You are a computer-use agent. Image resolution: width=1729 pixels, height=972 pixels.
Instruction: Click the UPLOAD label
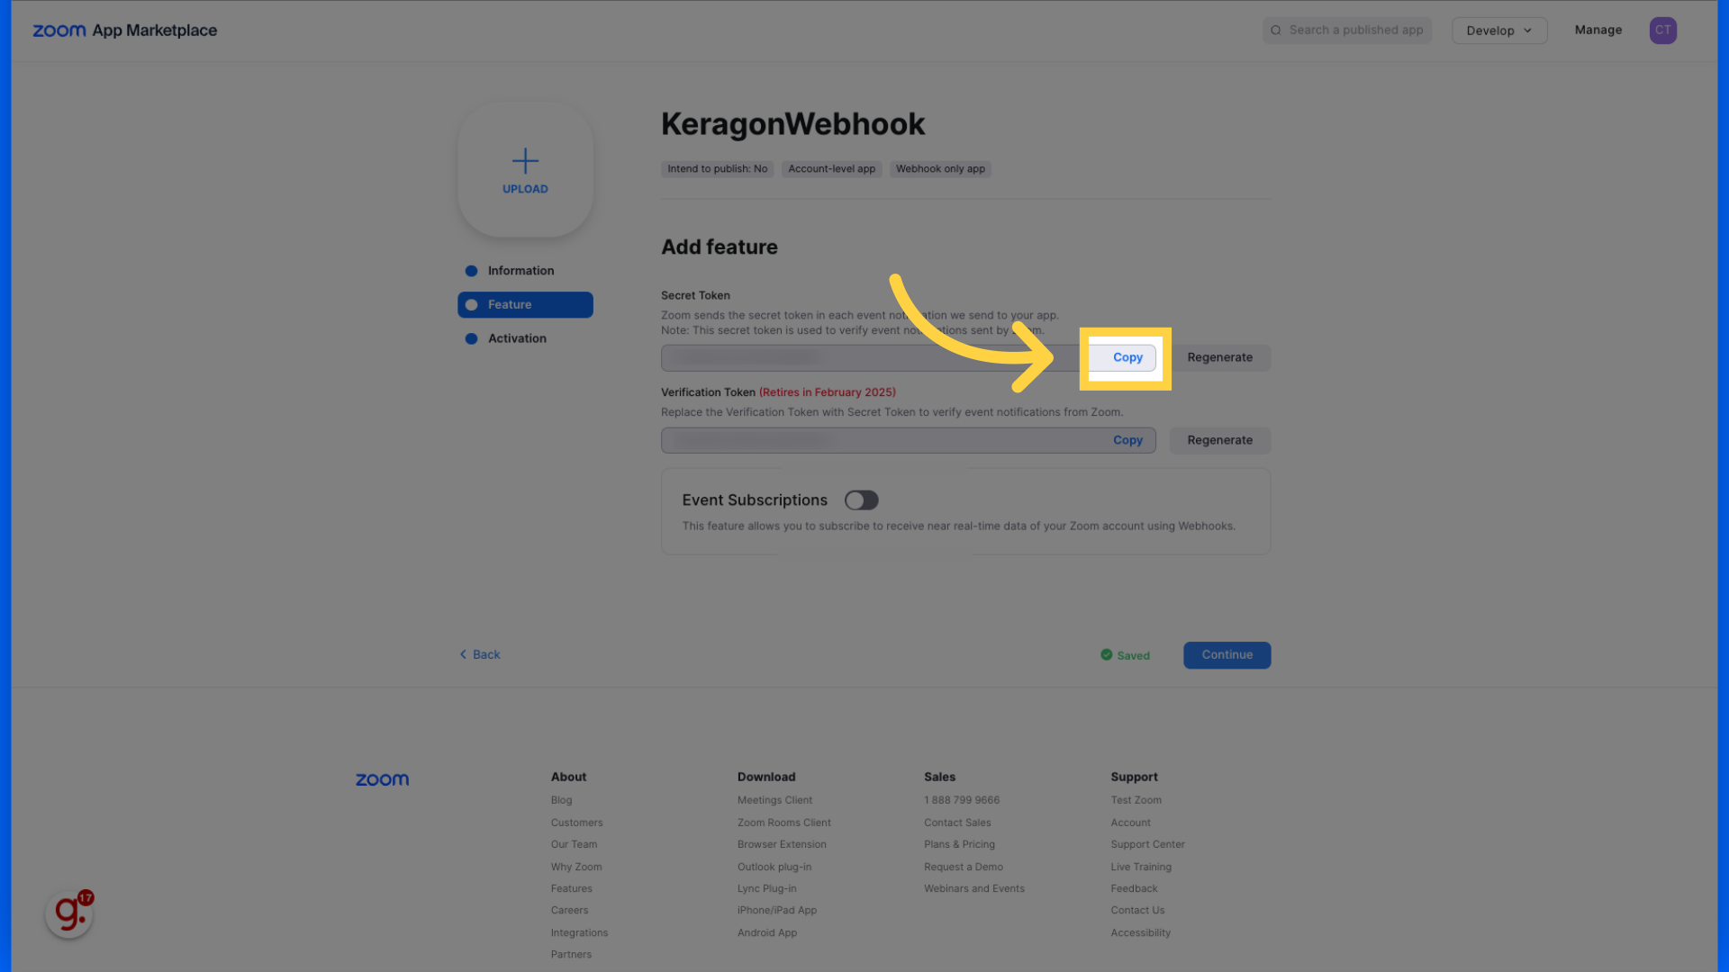click(x=525, y=190)
